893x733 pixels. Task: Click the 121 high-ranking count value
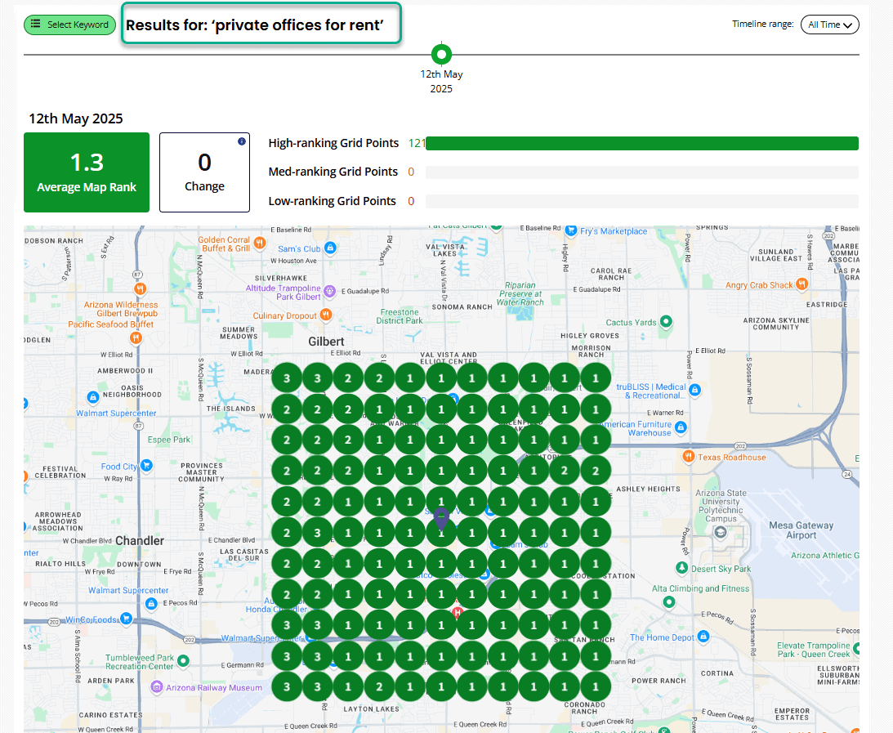coord(417,144)
